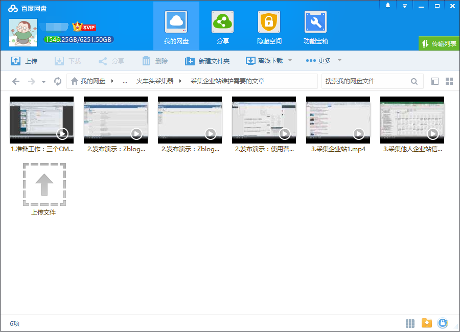Open the notification bell
The image size is (460, 332).
coord(388,6)
